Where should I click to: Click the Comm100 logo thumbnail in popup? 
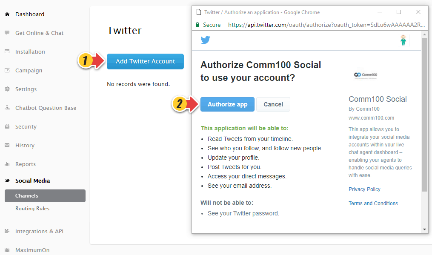(366, 74)
